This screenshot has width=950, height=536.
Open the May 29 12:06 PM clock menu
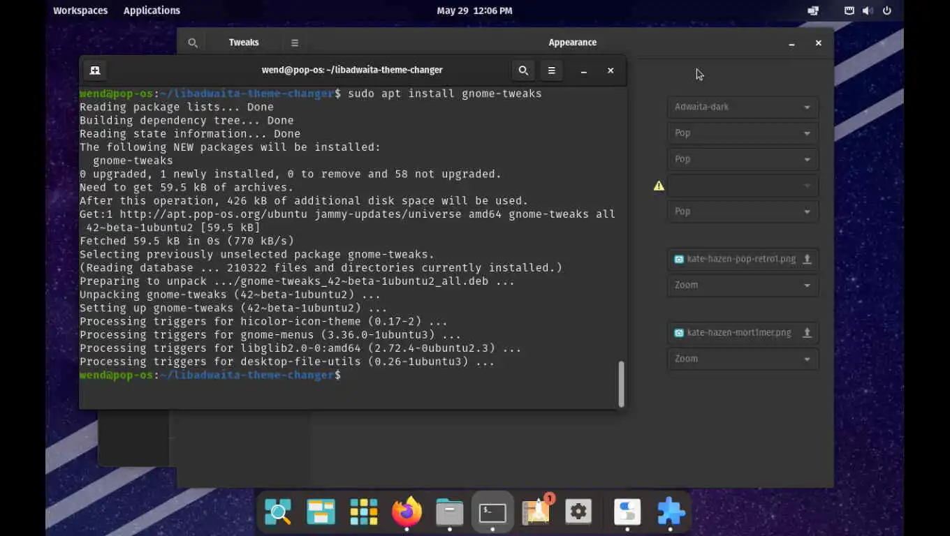pos(474,10)
